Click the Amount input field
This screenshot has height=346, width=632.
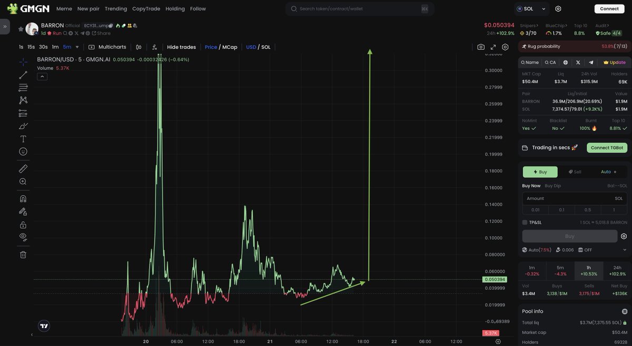pyautogui.click(x=575, y=198)
